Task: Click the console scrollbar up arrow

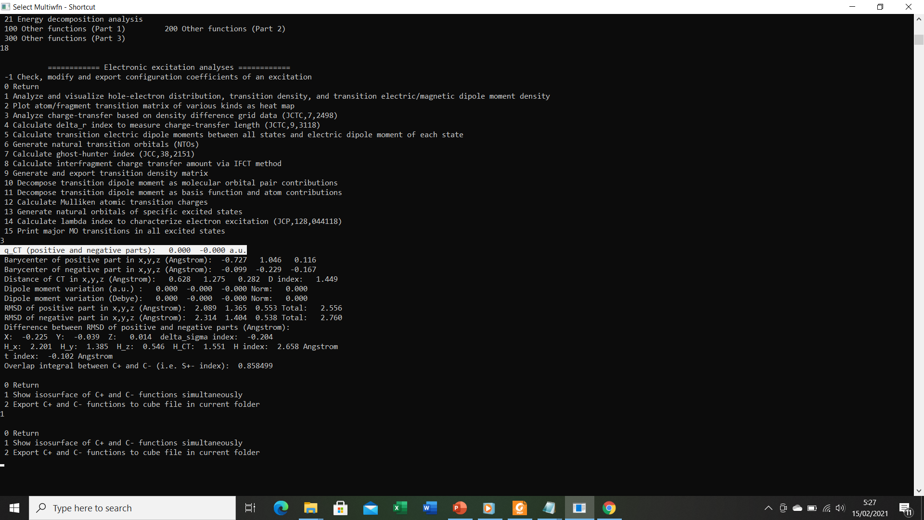Action: (919, 19)
